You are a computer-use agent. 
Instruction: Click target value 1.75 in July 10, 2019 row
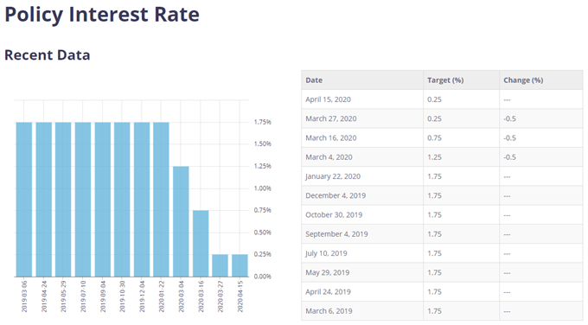coord(434,253)
